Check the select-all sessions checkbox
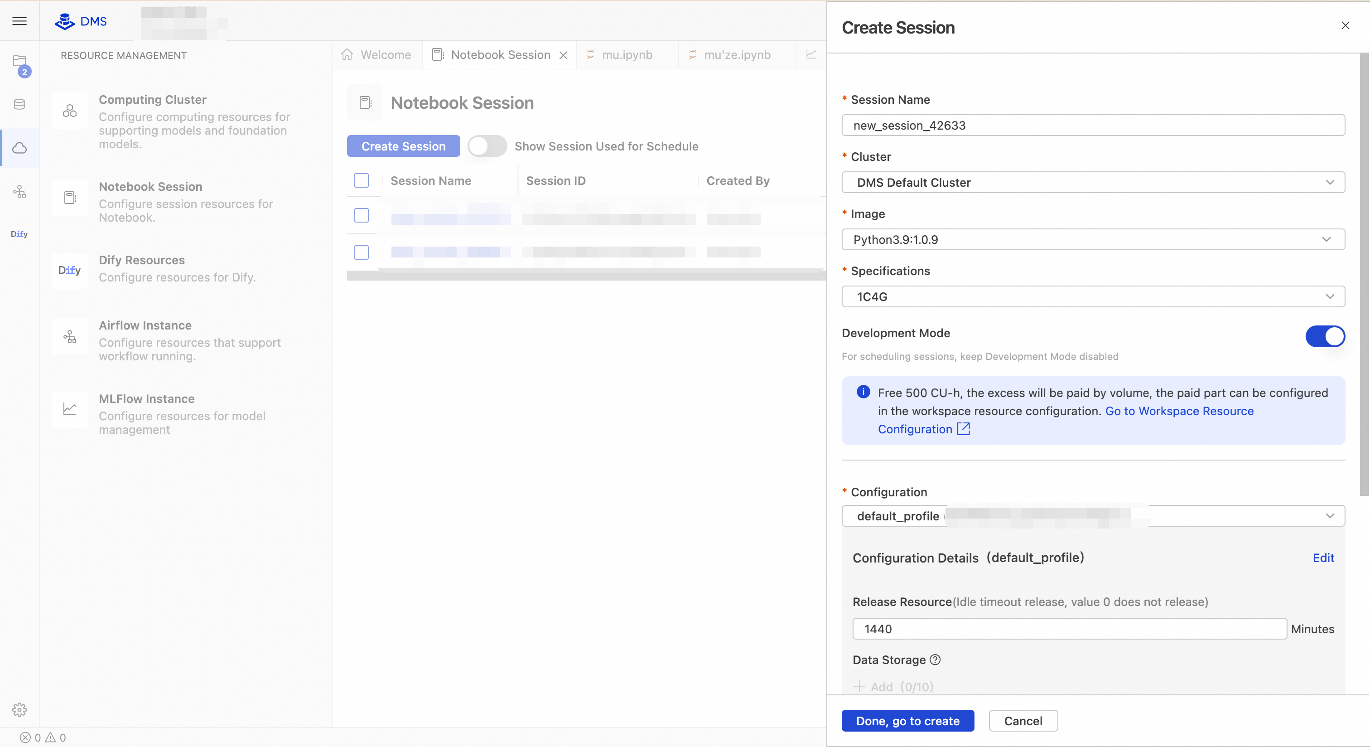The height and width of the screenshot is (747, 1370). pos(362,180)
